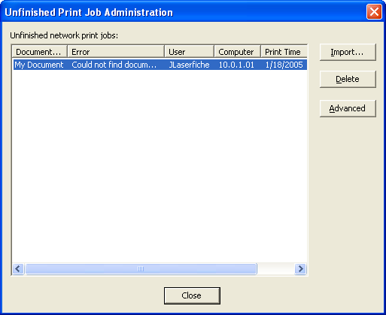Open the Advanced options
386x315 pixels.
click(348, 108)
